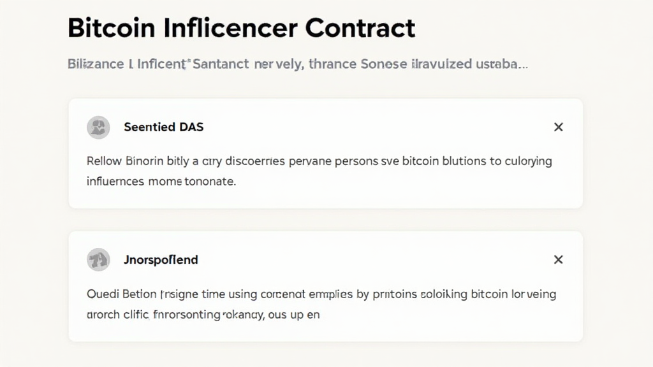Close the Jnorspoflend card
653x367 pixels.
[558, 260]
